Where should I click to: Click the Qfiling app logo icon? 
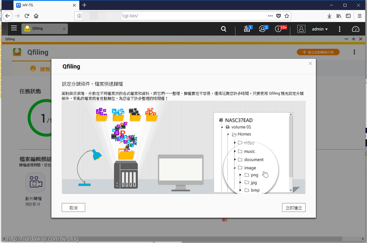tap(17, 52)
